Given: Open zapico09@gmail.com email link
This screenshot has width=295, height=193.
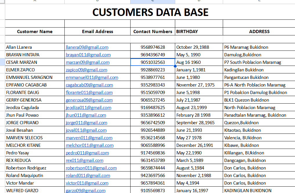Looking at the screenshot, I should pos(86,70).
